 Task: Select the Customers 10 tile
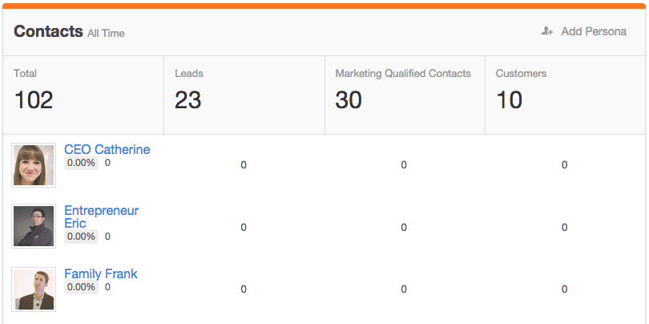tap(565, 95)
